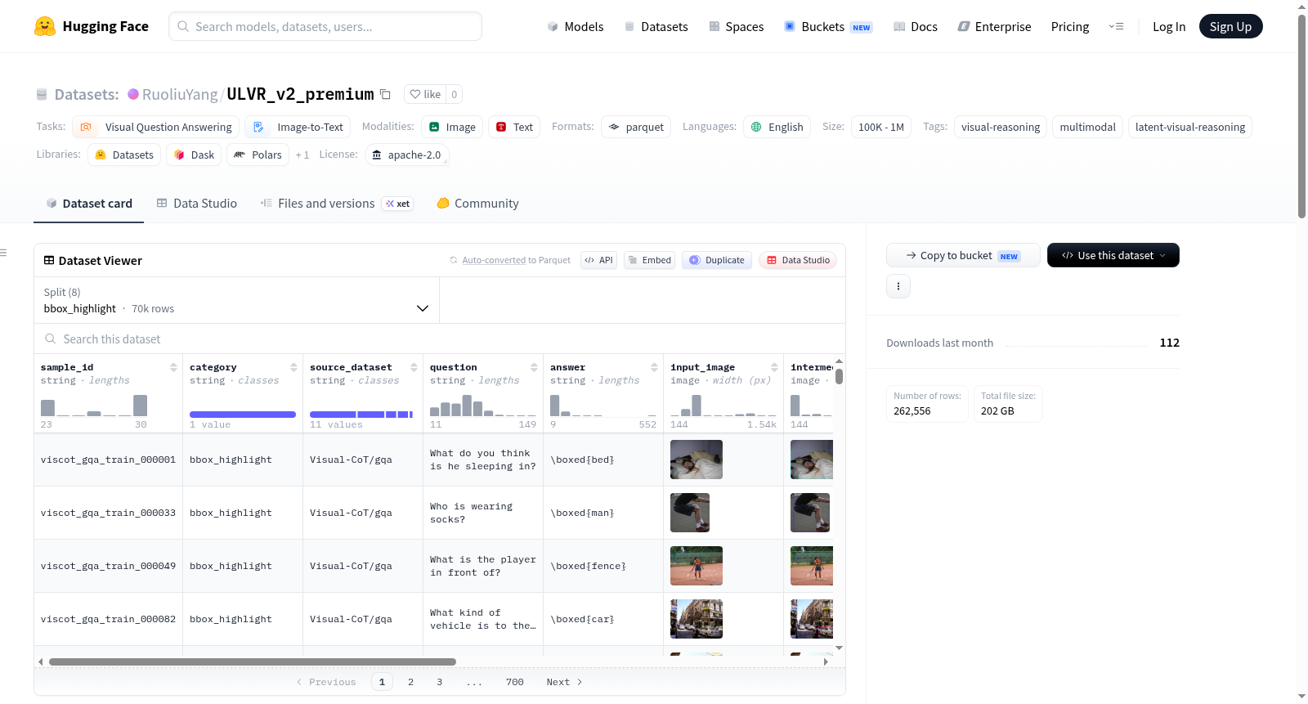Open the navigation overflow menu icon
1308x704 pixels.
pos(1116,26)
